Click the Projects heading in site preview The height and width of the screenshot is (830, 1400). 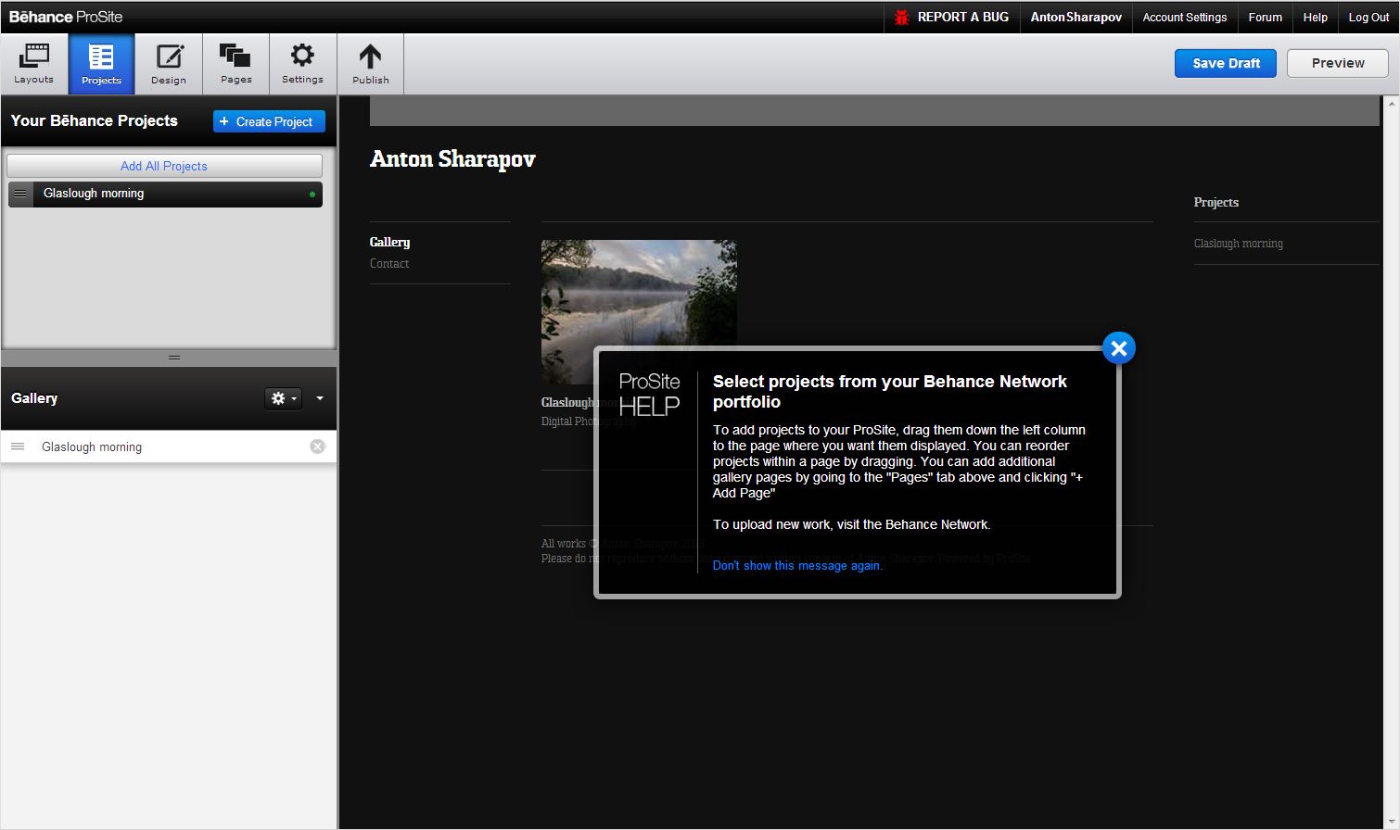[1215, 202]
